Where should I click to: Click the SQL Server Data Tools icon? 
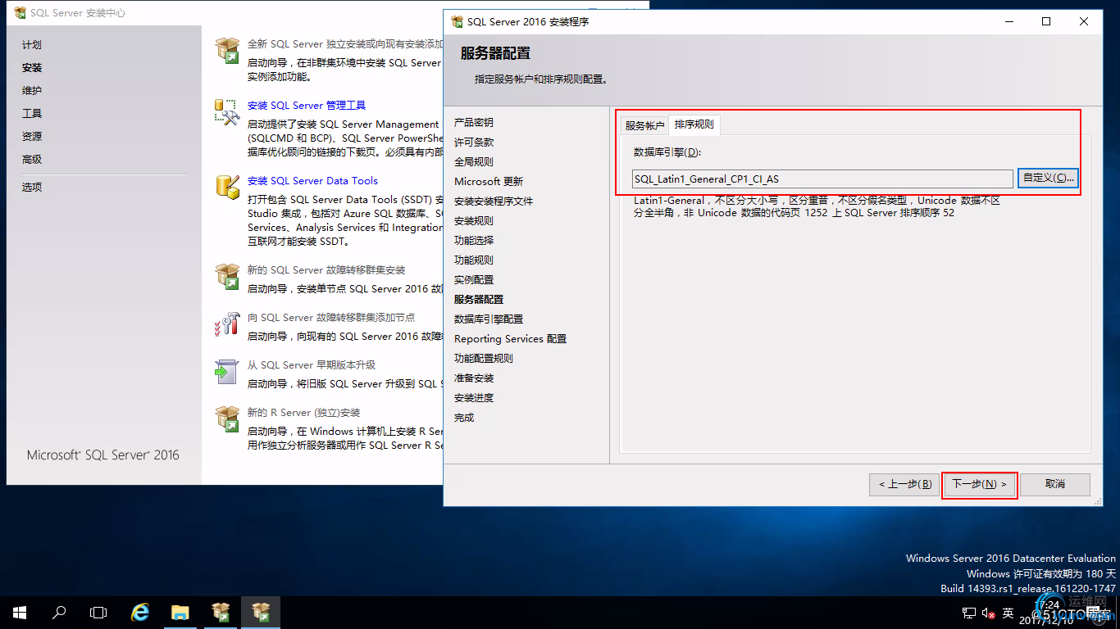[227, 187]
